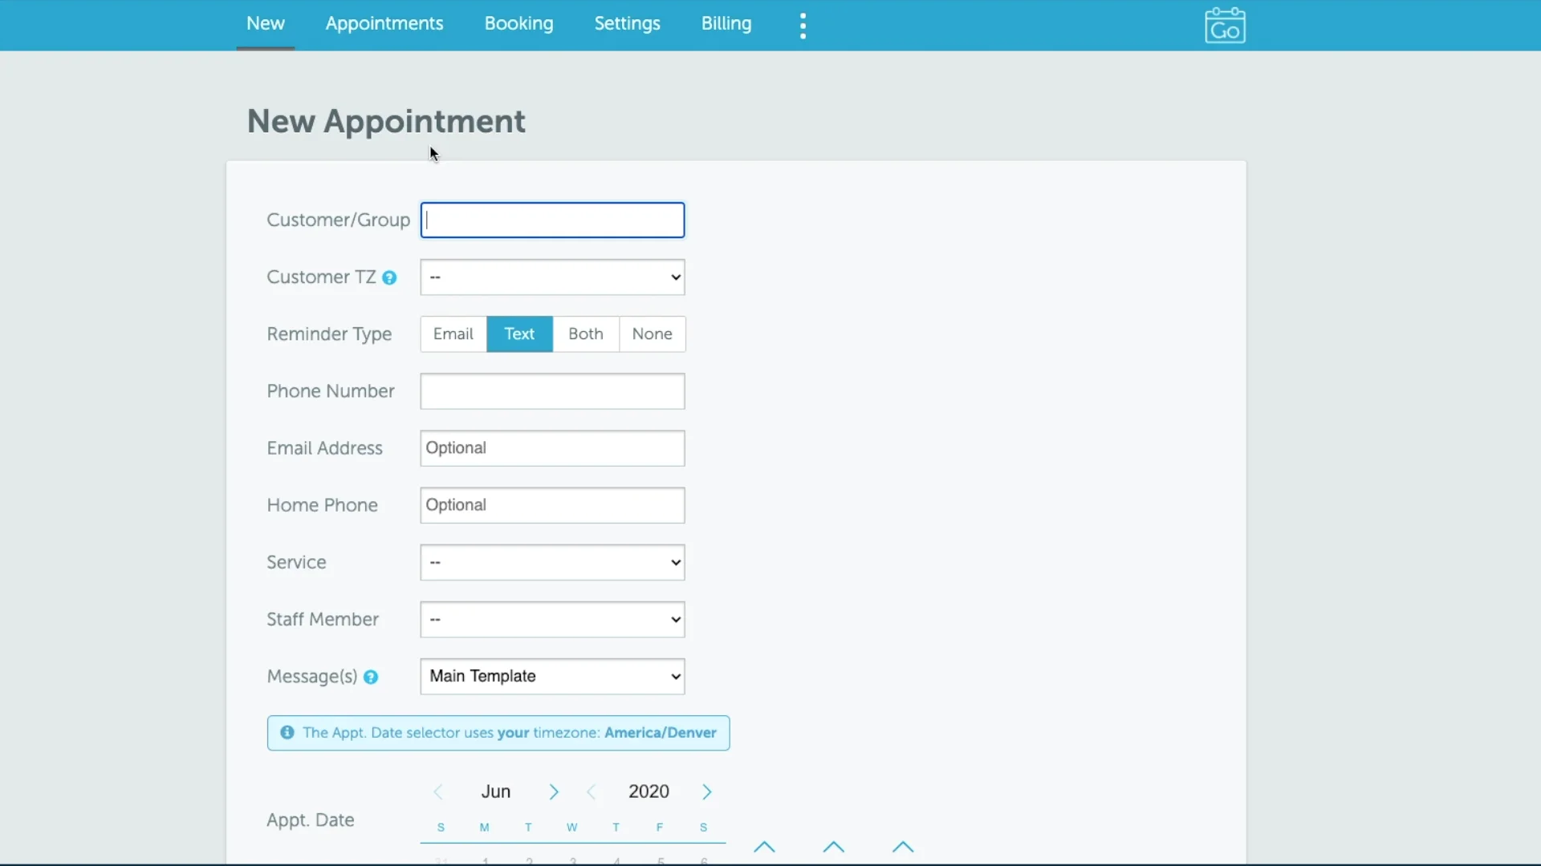The height and width of the screenshot is (866, 1541).
Task: Show help for Message(s) field
Action: click(x=371, y=678)
